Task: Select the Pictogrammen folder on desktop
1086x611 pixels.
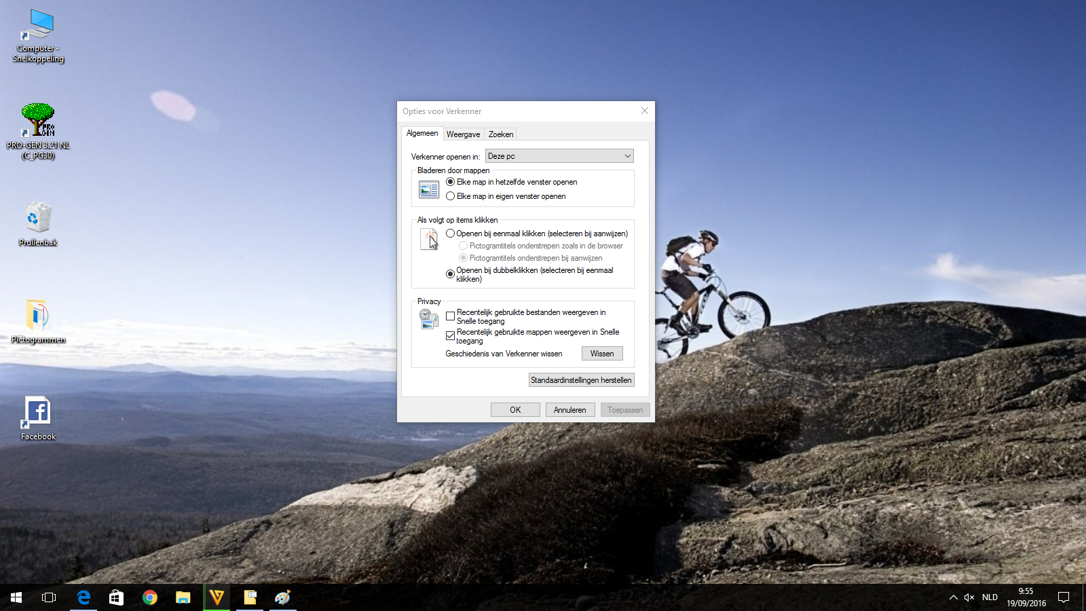Action: [x=38, y=321]
